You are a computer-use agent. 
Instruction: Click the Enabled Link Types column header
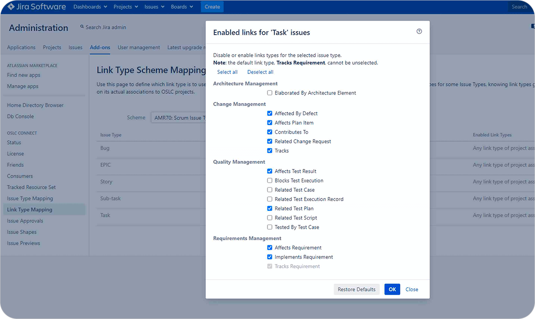(492, 135)
